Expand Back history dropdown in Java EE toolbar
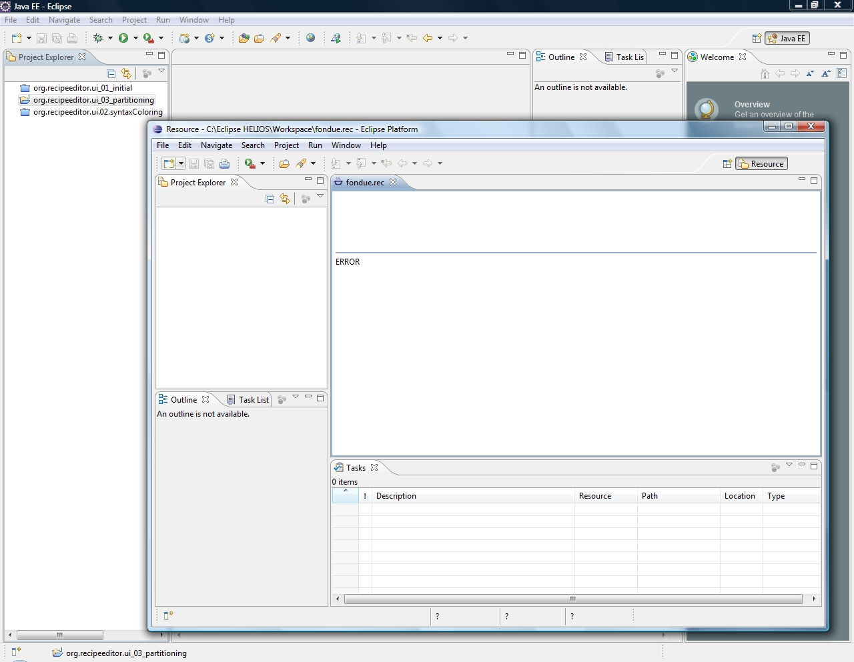854x662 pixels. pyautogui.click(x=440, y=38)
